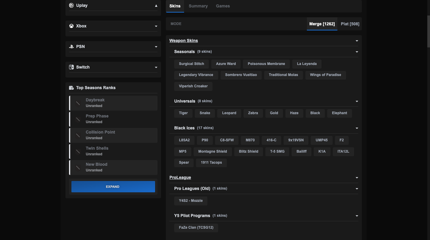
Task: Select the Poisonous Membrane skin chip
Action: point(266,64)
